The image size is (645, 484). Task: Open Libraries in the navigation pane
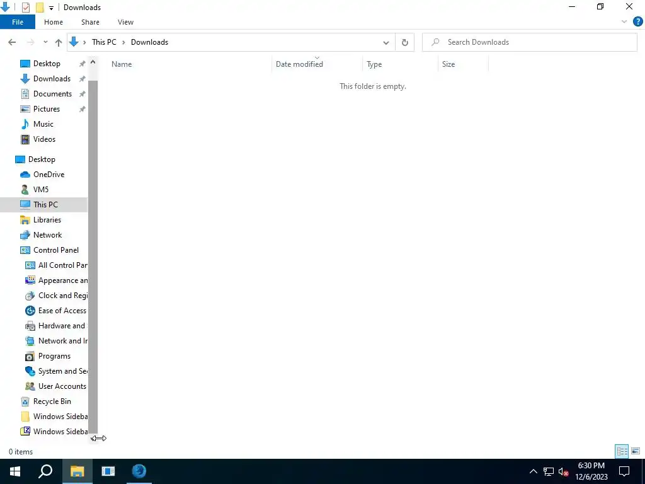point(47,220)
